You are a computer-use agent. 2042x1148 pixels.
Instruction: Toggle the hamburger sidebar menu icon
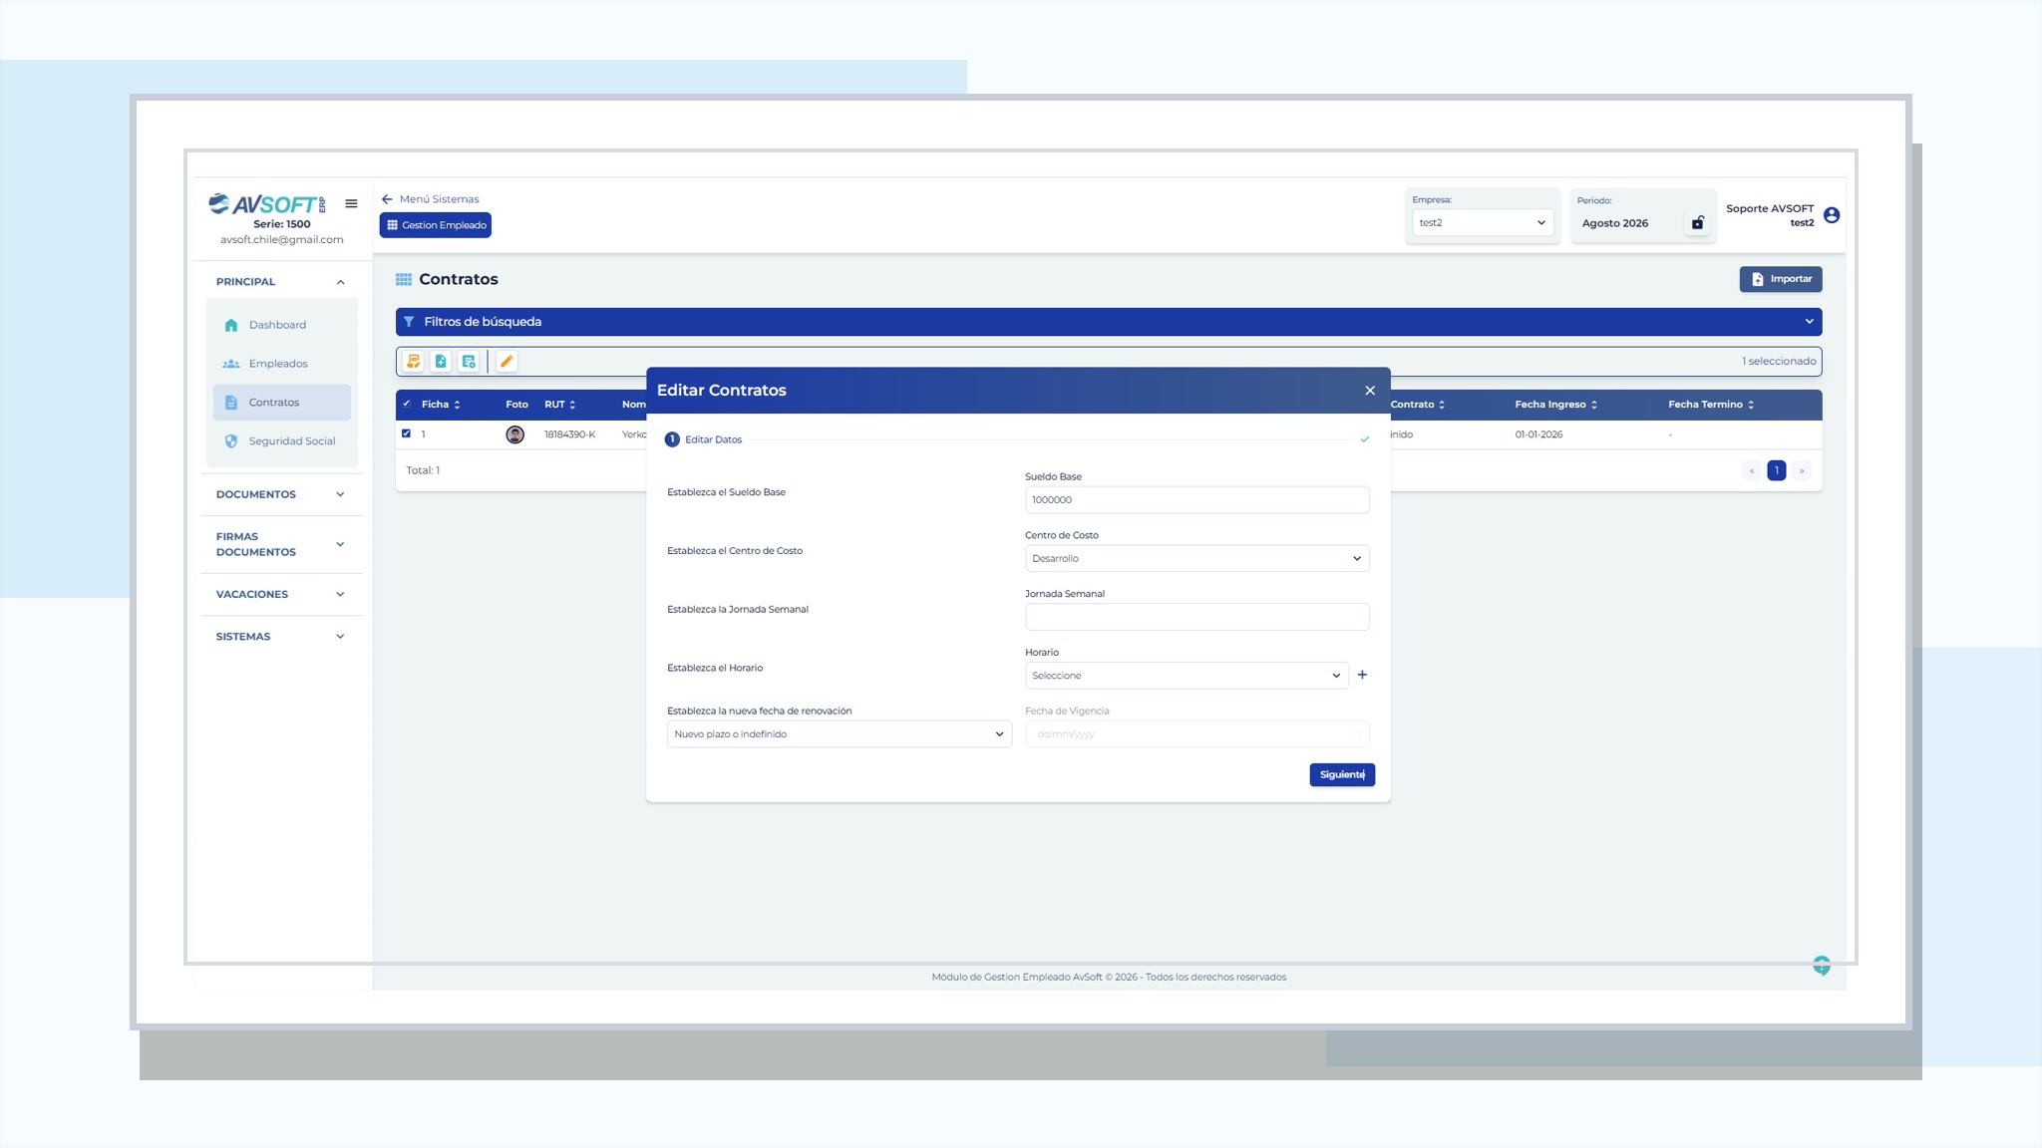[351, 203]
